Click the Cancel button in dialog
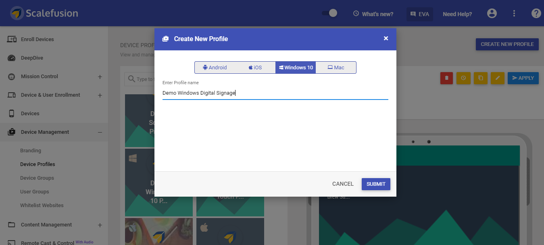Viewport: 544px width, 245px height. tap(343, 184)
